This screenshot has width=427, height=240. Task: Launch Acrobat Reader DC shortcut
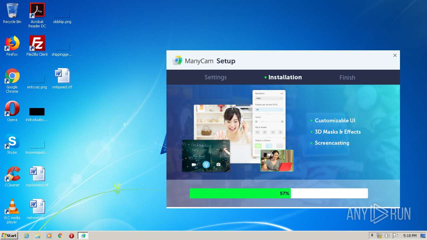[37, 15]
